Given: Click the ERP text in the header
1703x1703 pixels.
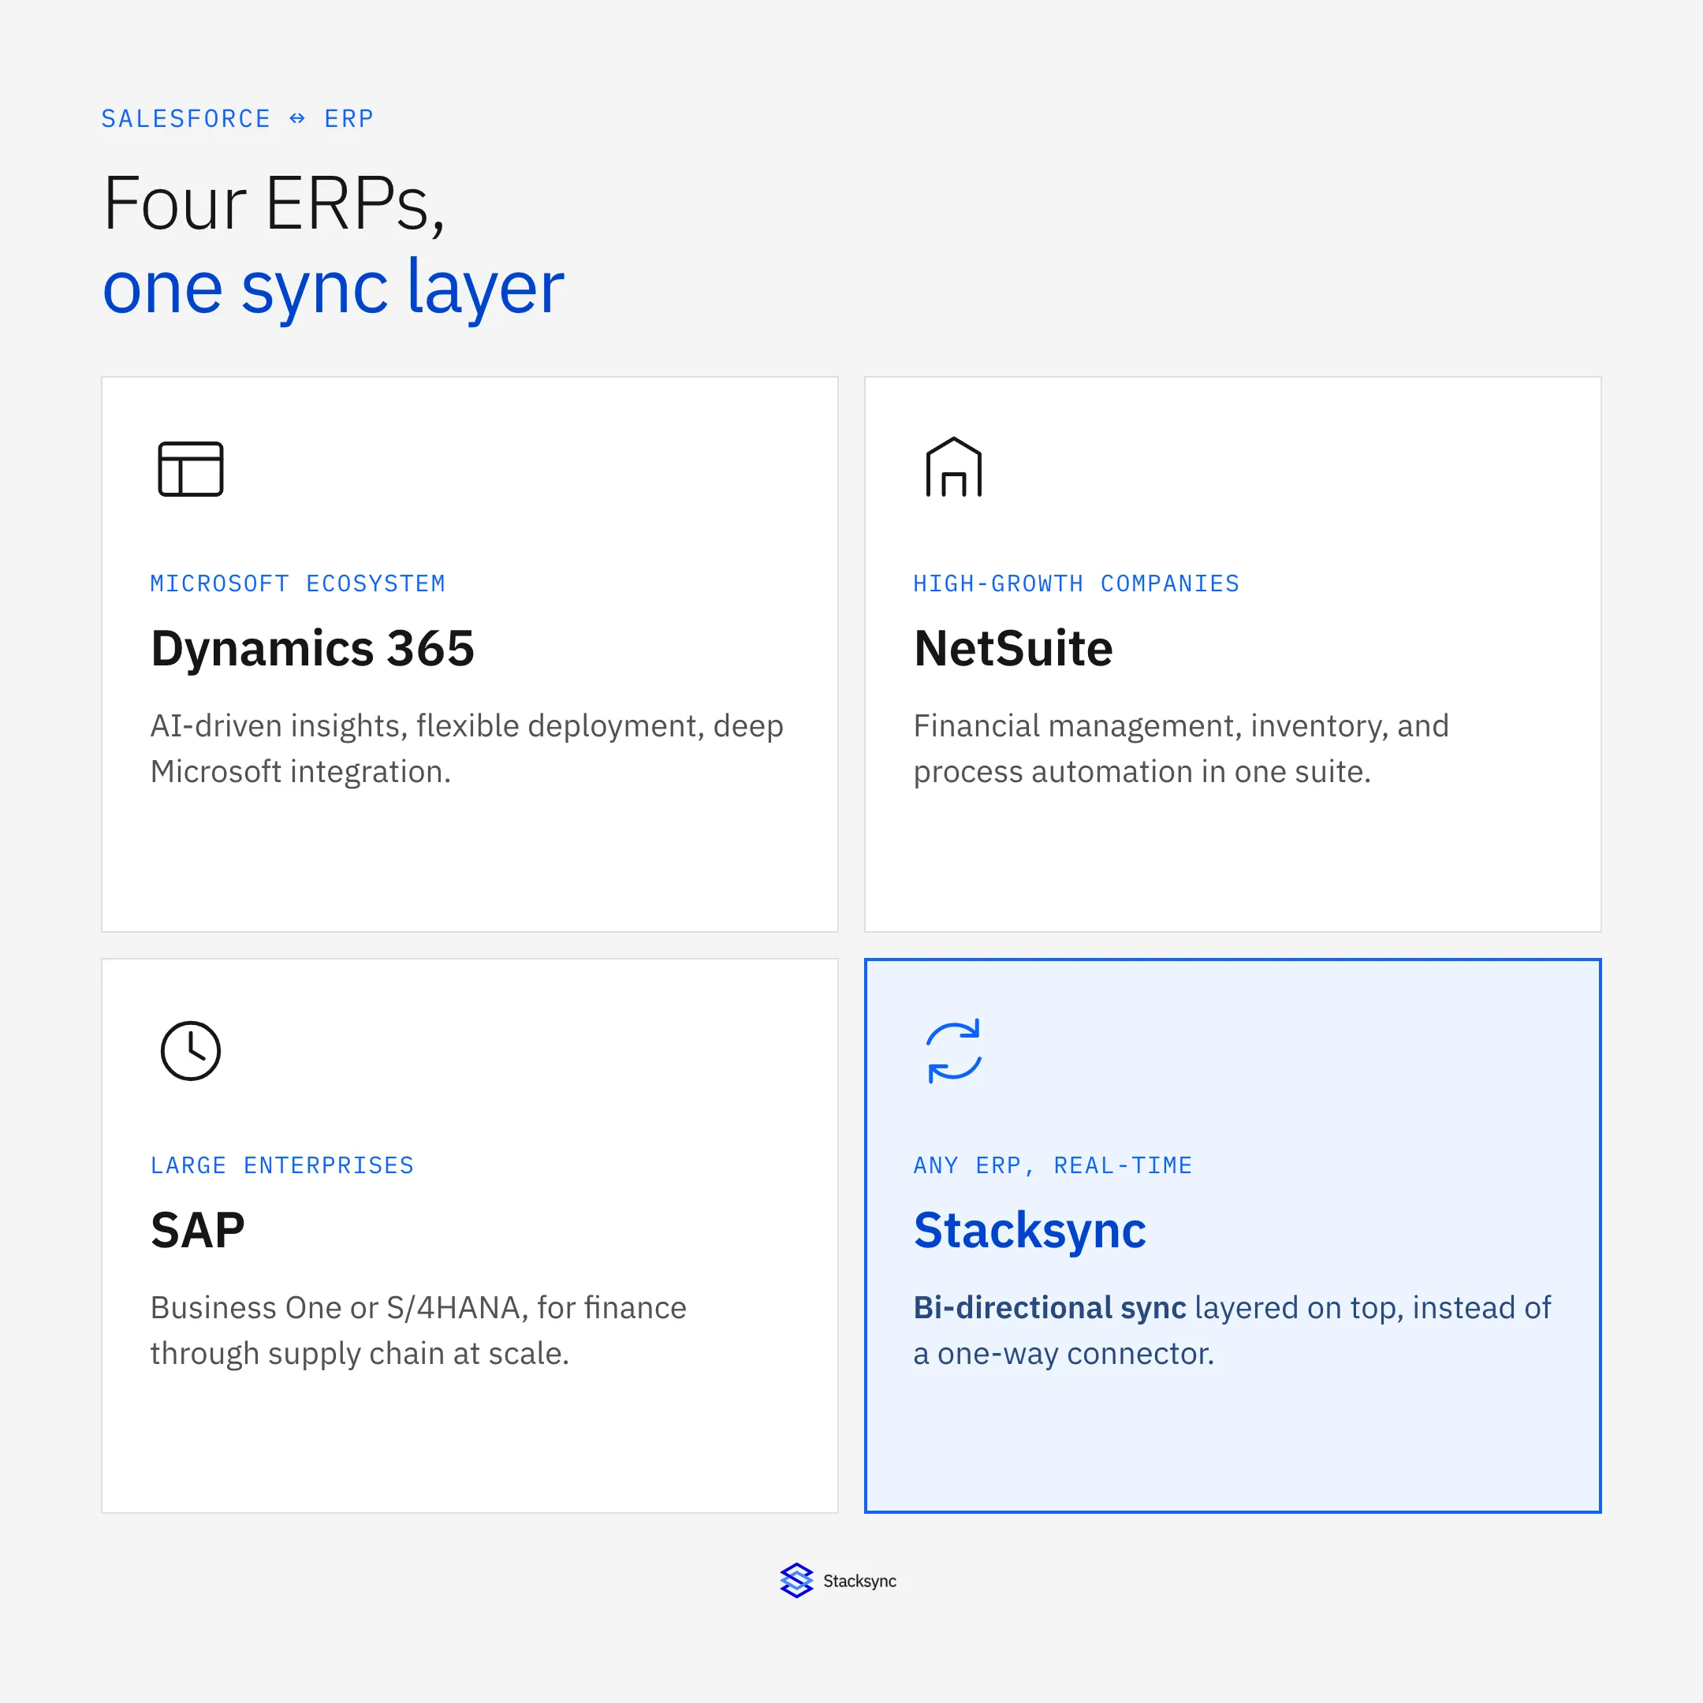Looking at the screenshot, I should click(x=349, y=118).
